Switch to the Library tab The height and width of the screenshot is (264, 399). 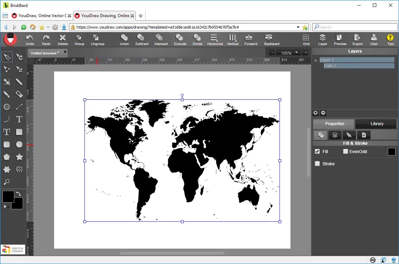point(377,123)
